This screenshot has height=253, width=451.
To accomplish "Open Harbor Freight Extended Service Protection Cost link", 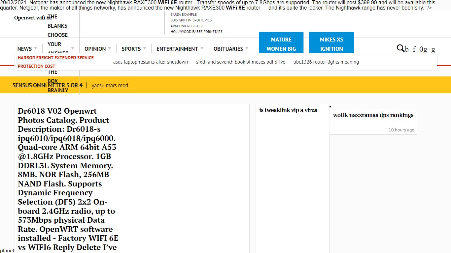I will pos(56,62).
